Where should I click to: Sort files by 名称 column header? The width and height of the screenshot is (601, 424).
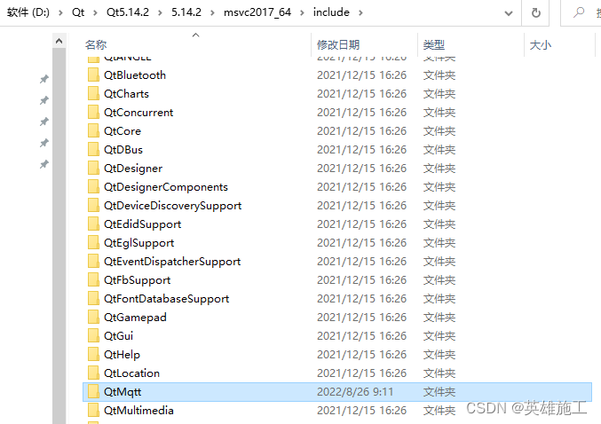click(96, 45)
